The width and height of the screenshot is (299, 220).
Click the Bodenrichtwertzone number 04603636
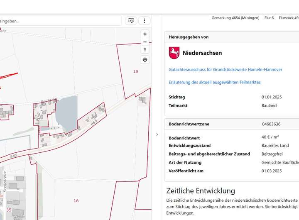[x=271, y=124]
